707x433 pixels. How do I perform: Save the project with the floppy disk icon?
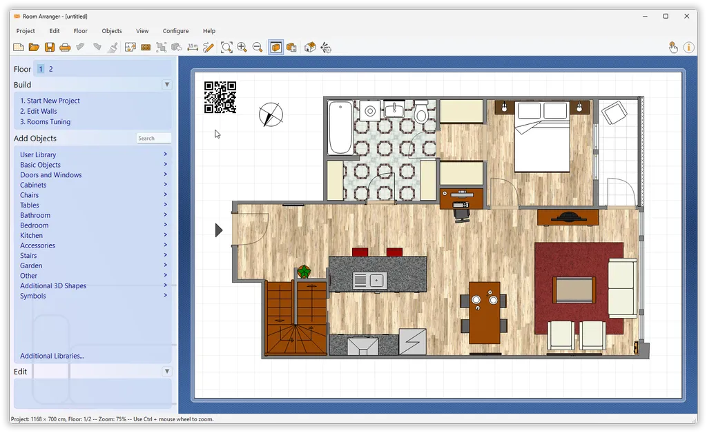click(x=50, y=48)
